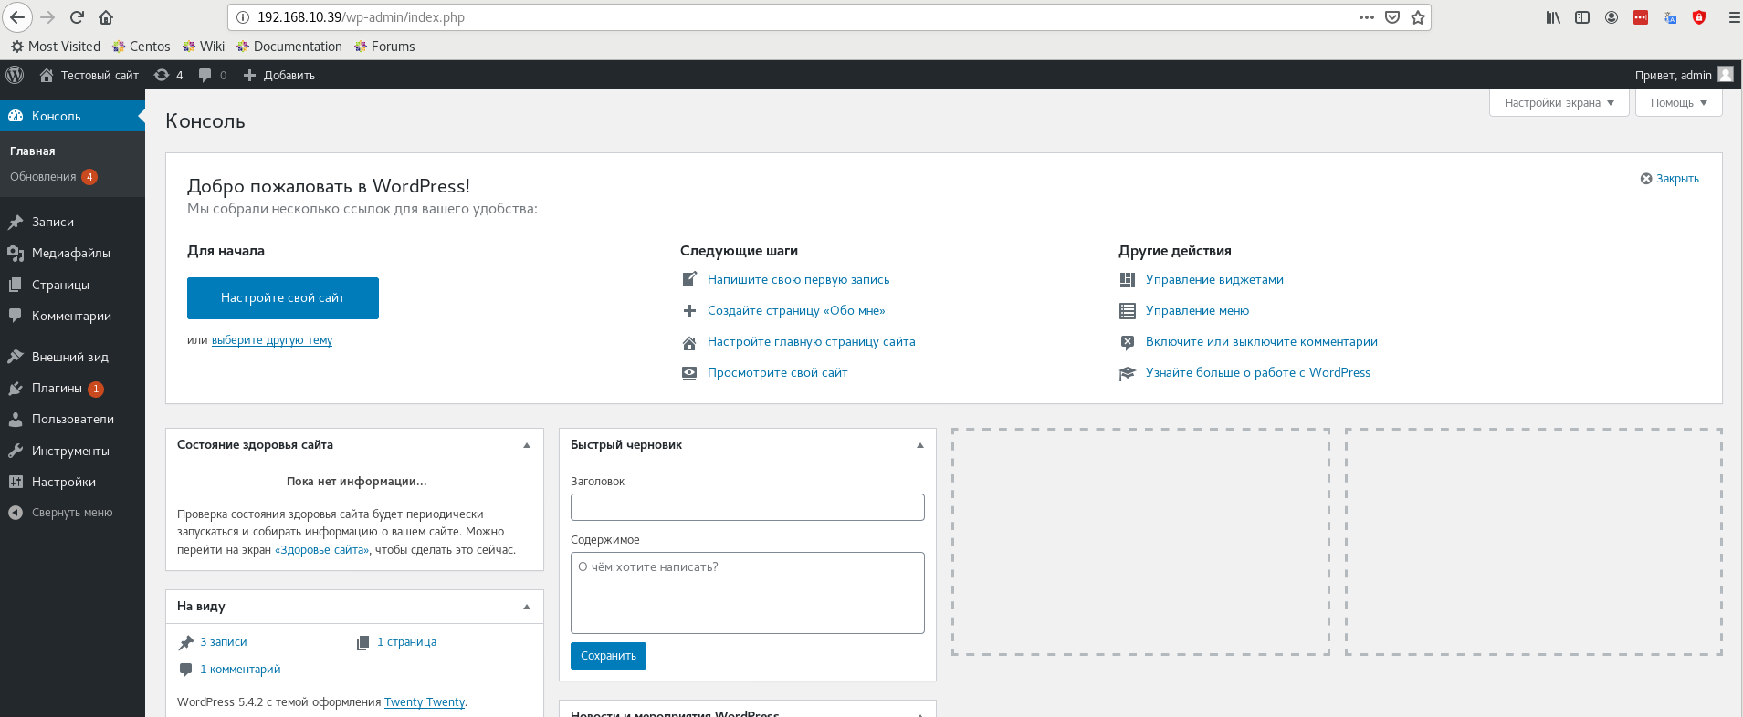Click Тестовый сайт in admin bar
The width and height of the screenshot is (1743, 717).
[x=89, y=75]
